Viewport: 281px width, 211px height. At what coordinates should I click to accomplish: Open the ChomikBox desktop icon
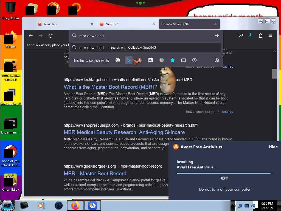[10, 182]
